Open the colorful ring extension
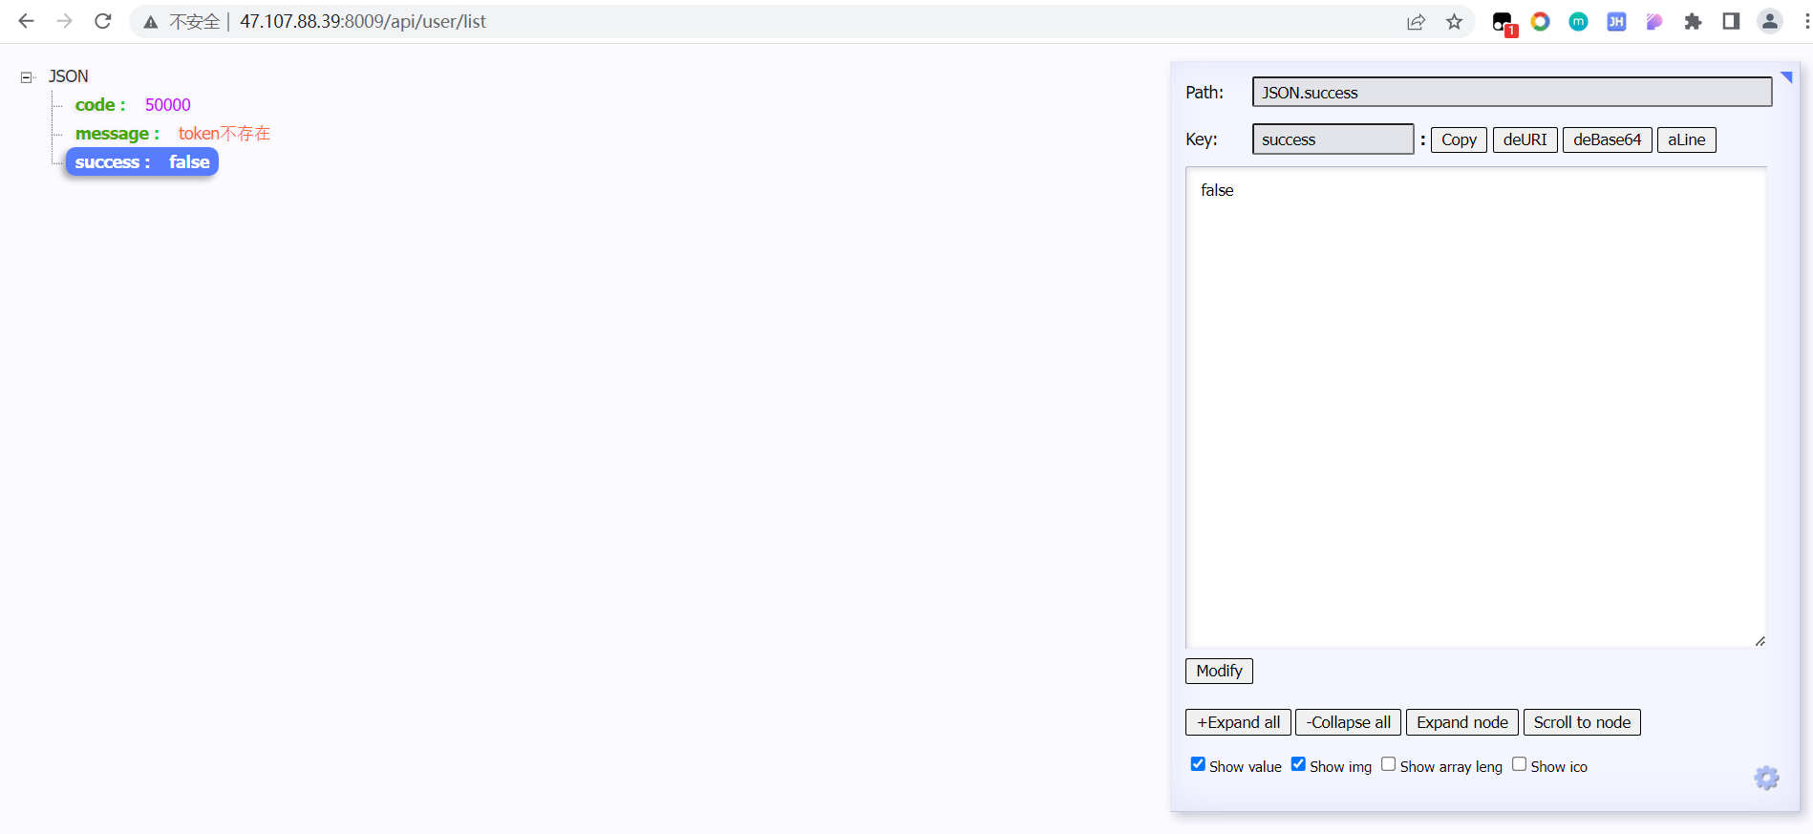This screenshot has width=1813, height=834. coord(1540,21)
